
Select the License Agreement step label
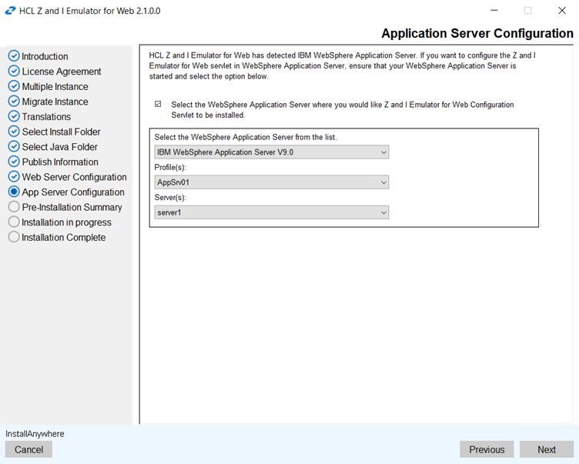point(62,72)
